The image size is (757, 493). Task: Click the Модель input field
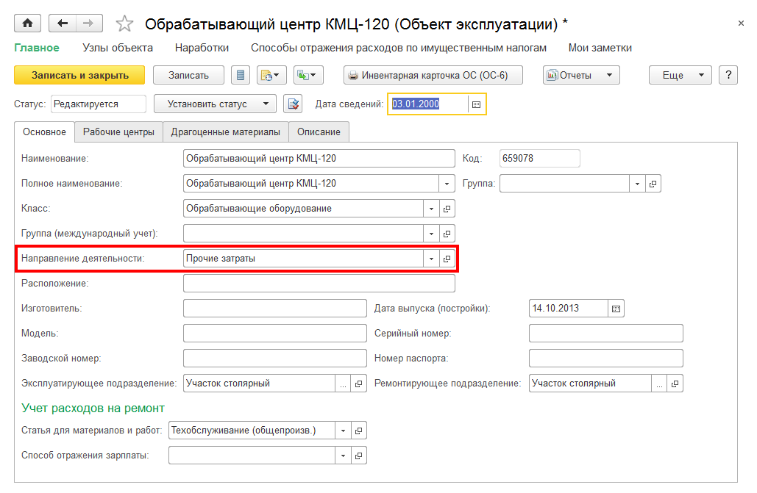coord(274,334)
